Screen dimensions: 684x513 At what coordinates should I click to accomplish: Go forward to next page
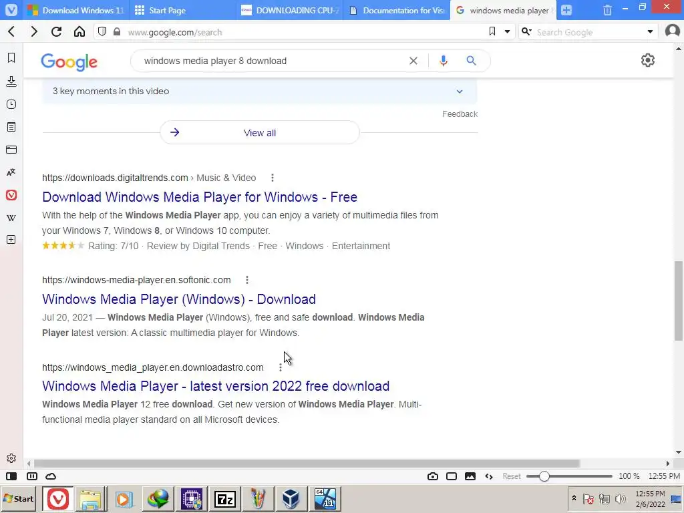pos(34,32)
